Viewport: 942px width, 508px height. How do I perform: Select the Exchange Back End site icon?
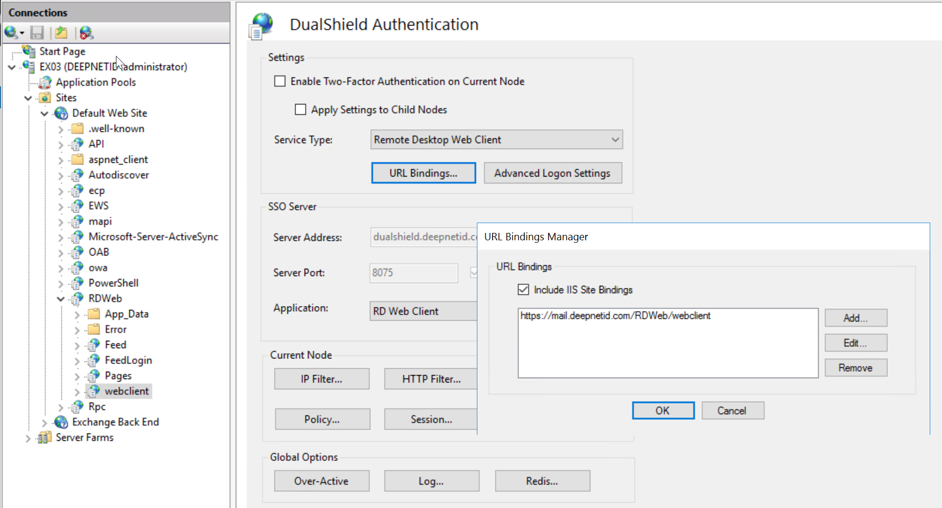(61, 422)
